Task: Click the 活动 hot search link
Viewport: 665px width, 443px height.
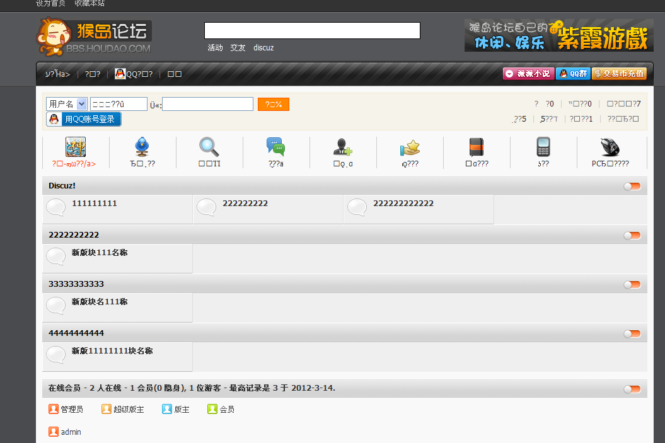Action: 216,48
